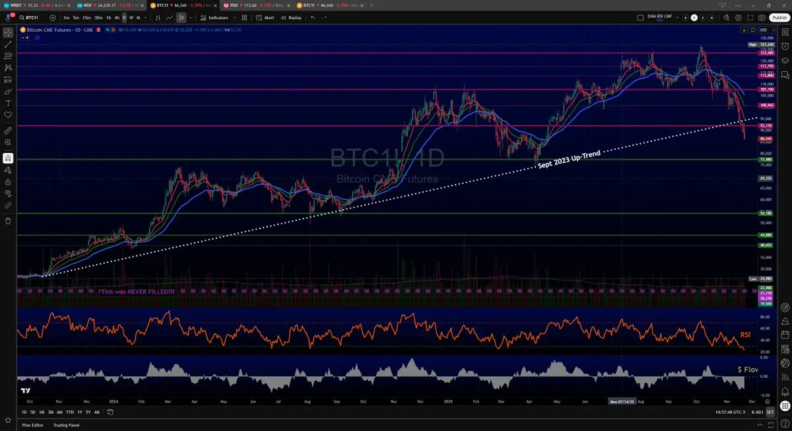Open the timeframe interval dropdown arrow
792x431 pixels.
[x=145, y=18]
